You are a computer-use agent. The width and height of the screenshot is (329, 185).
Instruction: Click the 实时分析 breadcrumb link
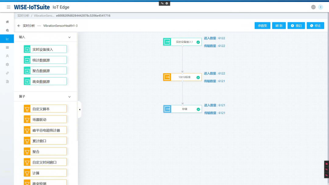(x=23, y=16)
